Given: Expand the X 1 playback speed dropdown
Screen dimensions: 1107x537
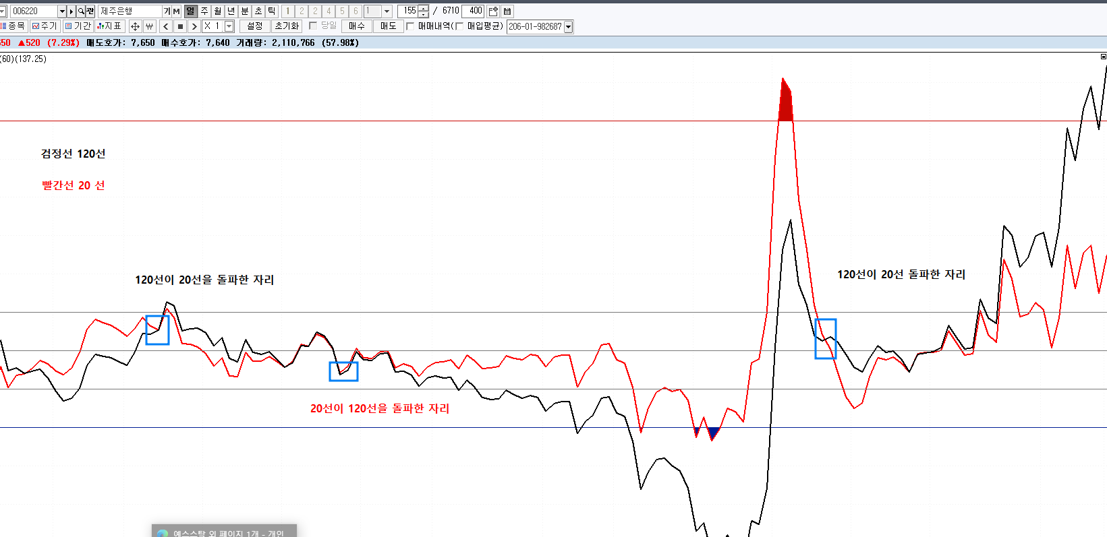Looking at the screenshot, I should [229, 26].
